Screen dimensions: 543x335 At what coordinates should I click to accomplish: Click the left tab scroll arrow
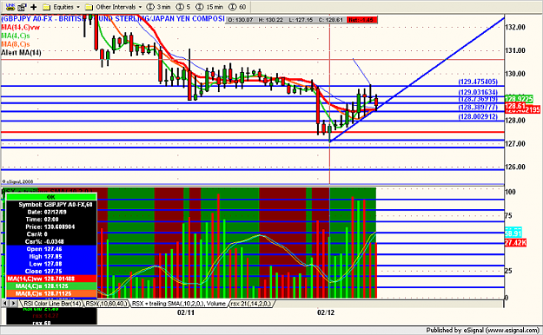tap(5, 304)
